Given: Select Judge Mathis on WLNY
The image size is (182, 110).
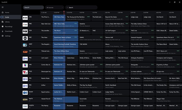Looking at the screenshot, I should point(117,93).
